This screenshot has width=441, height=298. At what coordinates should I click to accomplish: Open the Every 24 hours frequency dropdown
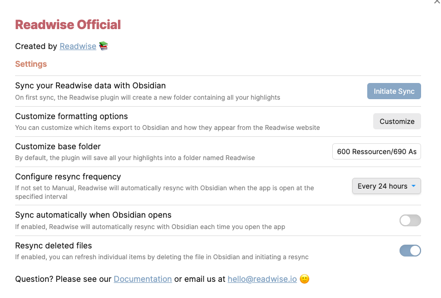386,186
